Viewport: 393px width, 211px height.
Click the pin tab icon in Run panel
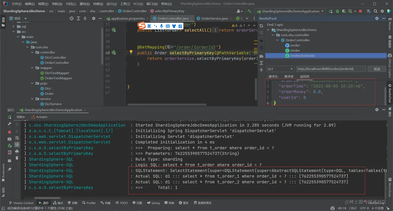[x=10, y=169]
